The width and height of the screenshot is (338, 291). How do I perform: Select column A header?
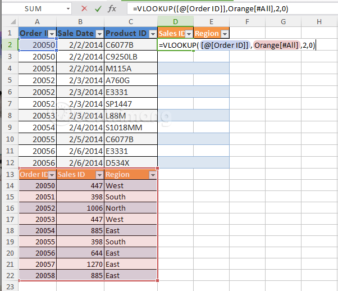(x=37, y=21)
